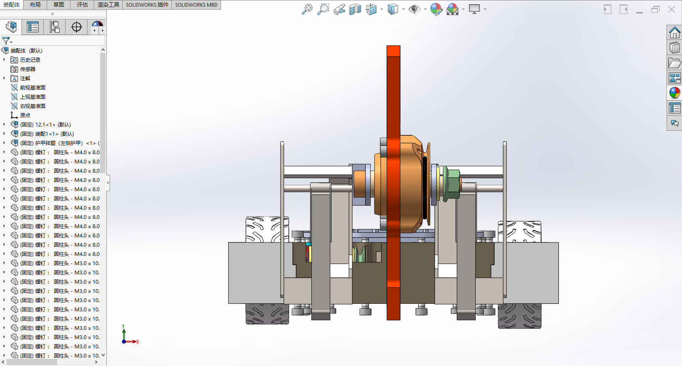Select the 上视基准面 plane in the tree

[32, 97]
